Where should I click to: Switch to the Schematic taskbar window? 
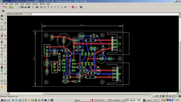[116, 100]
